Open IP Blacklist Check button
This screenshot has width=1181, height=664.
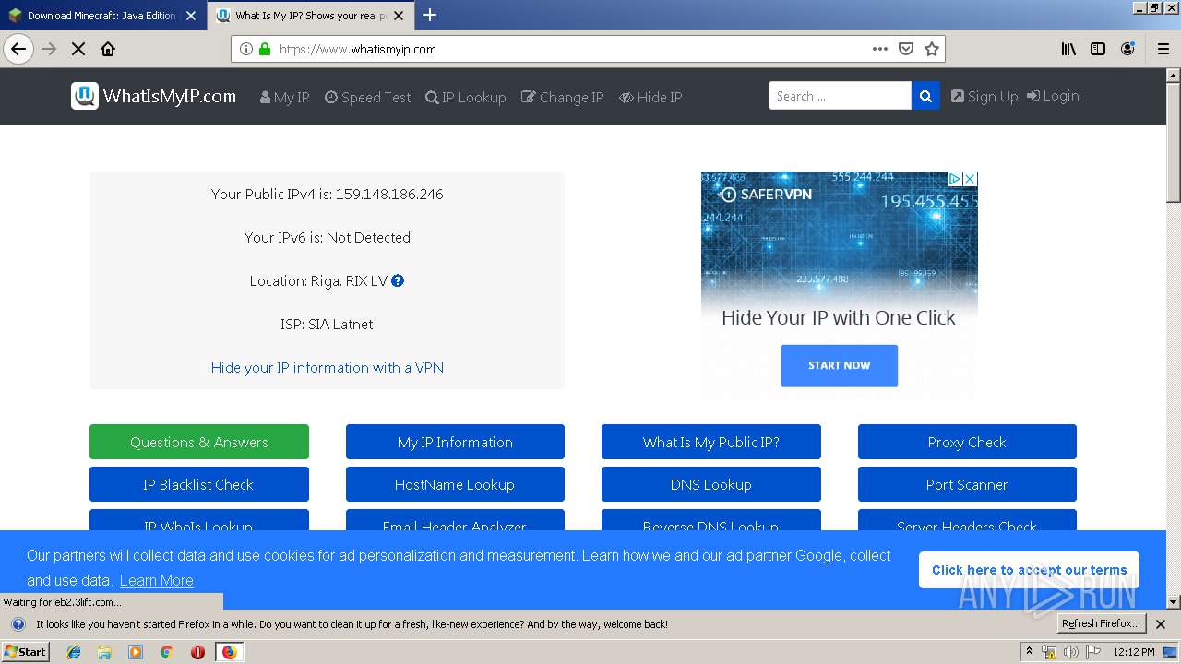pos(199,484)
